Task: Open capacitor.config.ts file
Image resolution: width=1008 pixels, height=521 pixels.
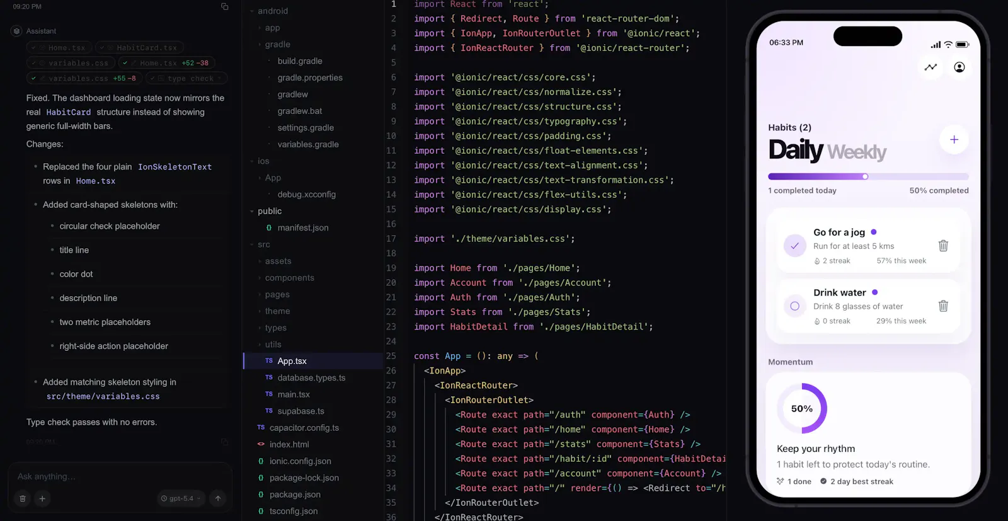Action: 304,428
